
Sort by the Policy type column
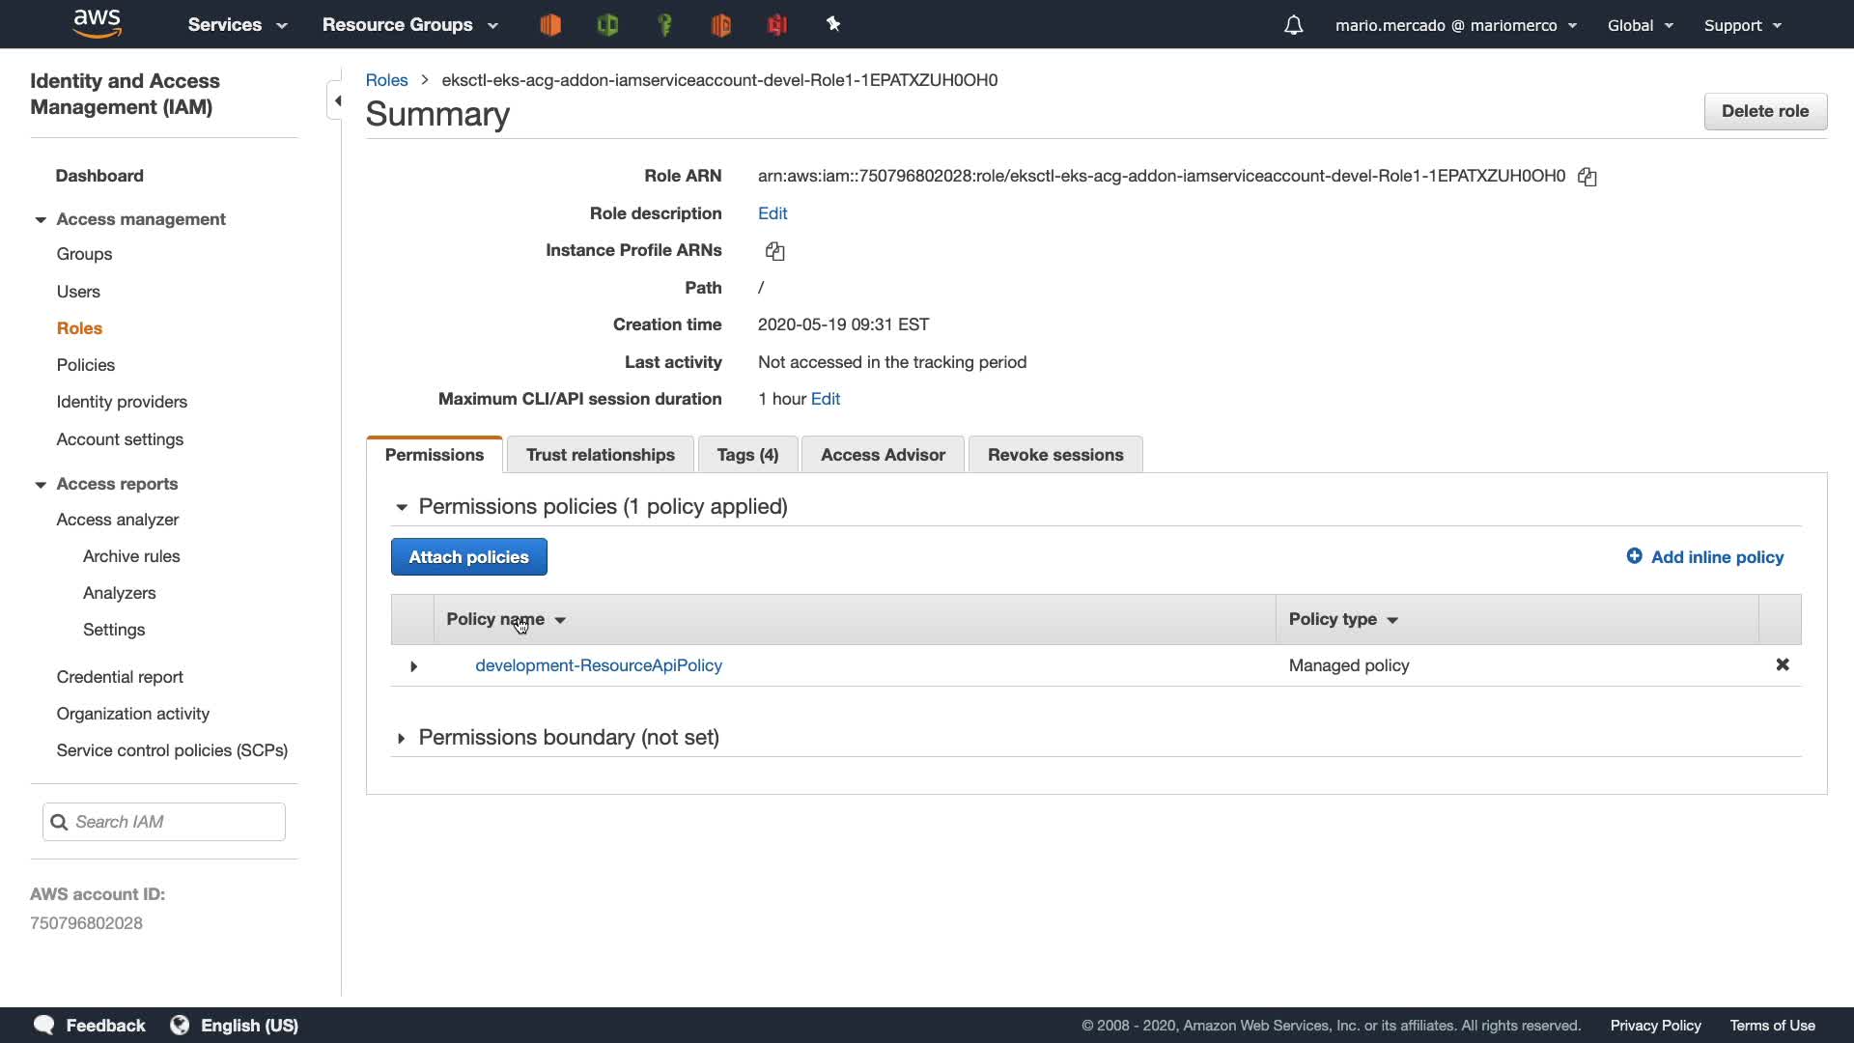[1342, 619]
